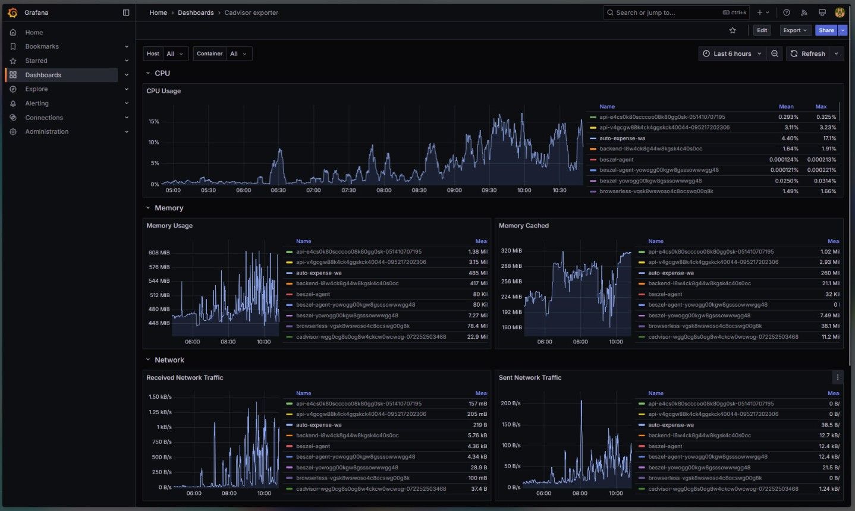Click the blue Share button
The image size is (855, 511).
(x=826, y=30)
